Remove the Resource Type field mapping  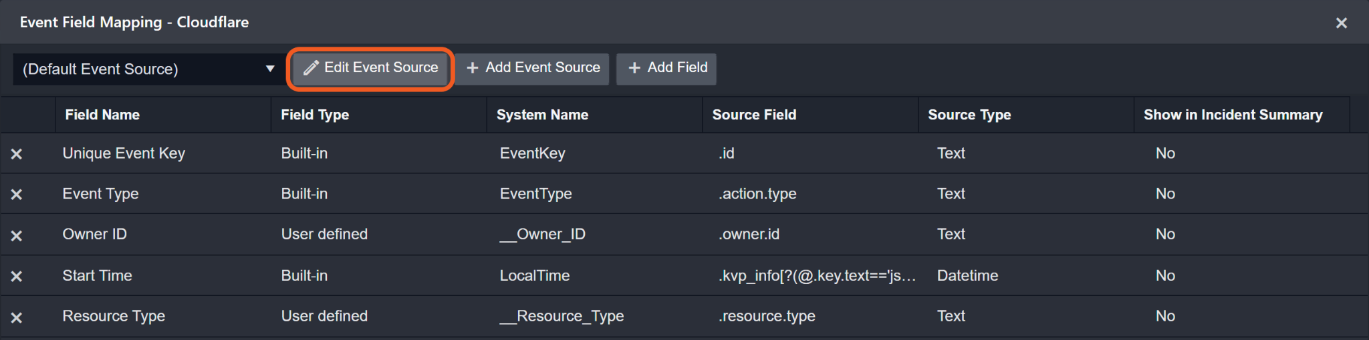click(17, 317)
